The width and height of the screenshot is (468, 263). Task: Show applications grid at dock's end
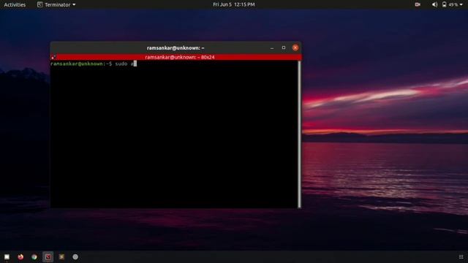tap(461, 256)
